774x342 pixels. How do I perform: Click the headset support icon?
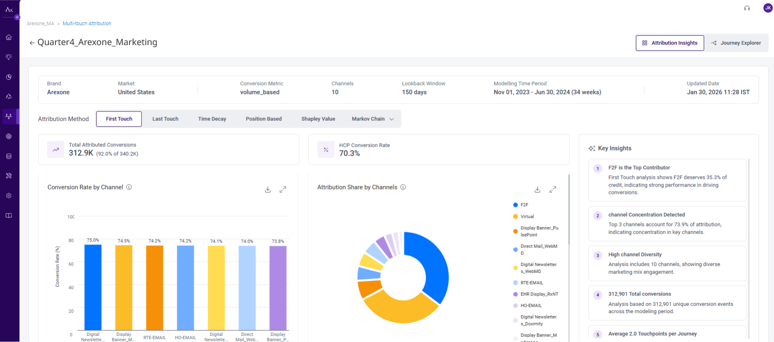click(x=747, y=8)
